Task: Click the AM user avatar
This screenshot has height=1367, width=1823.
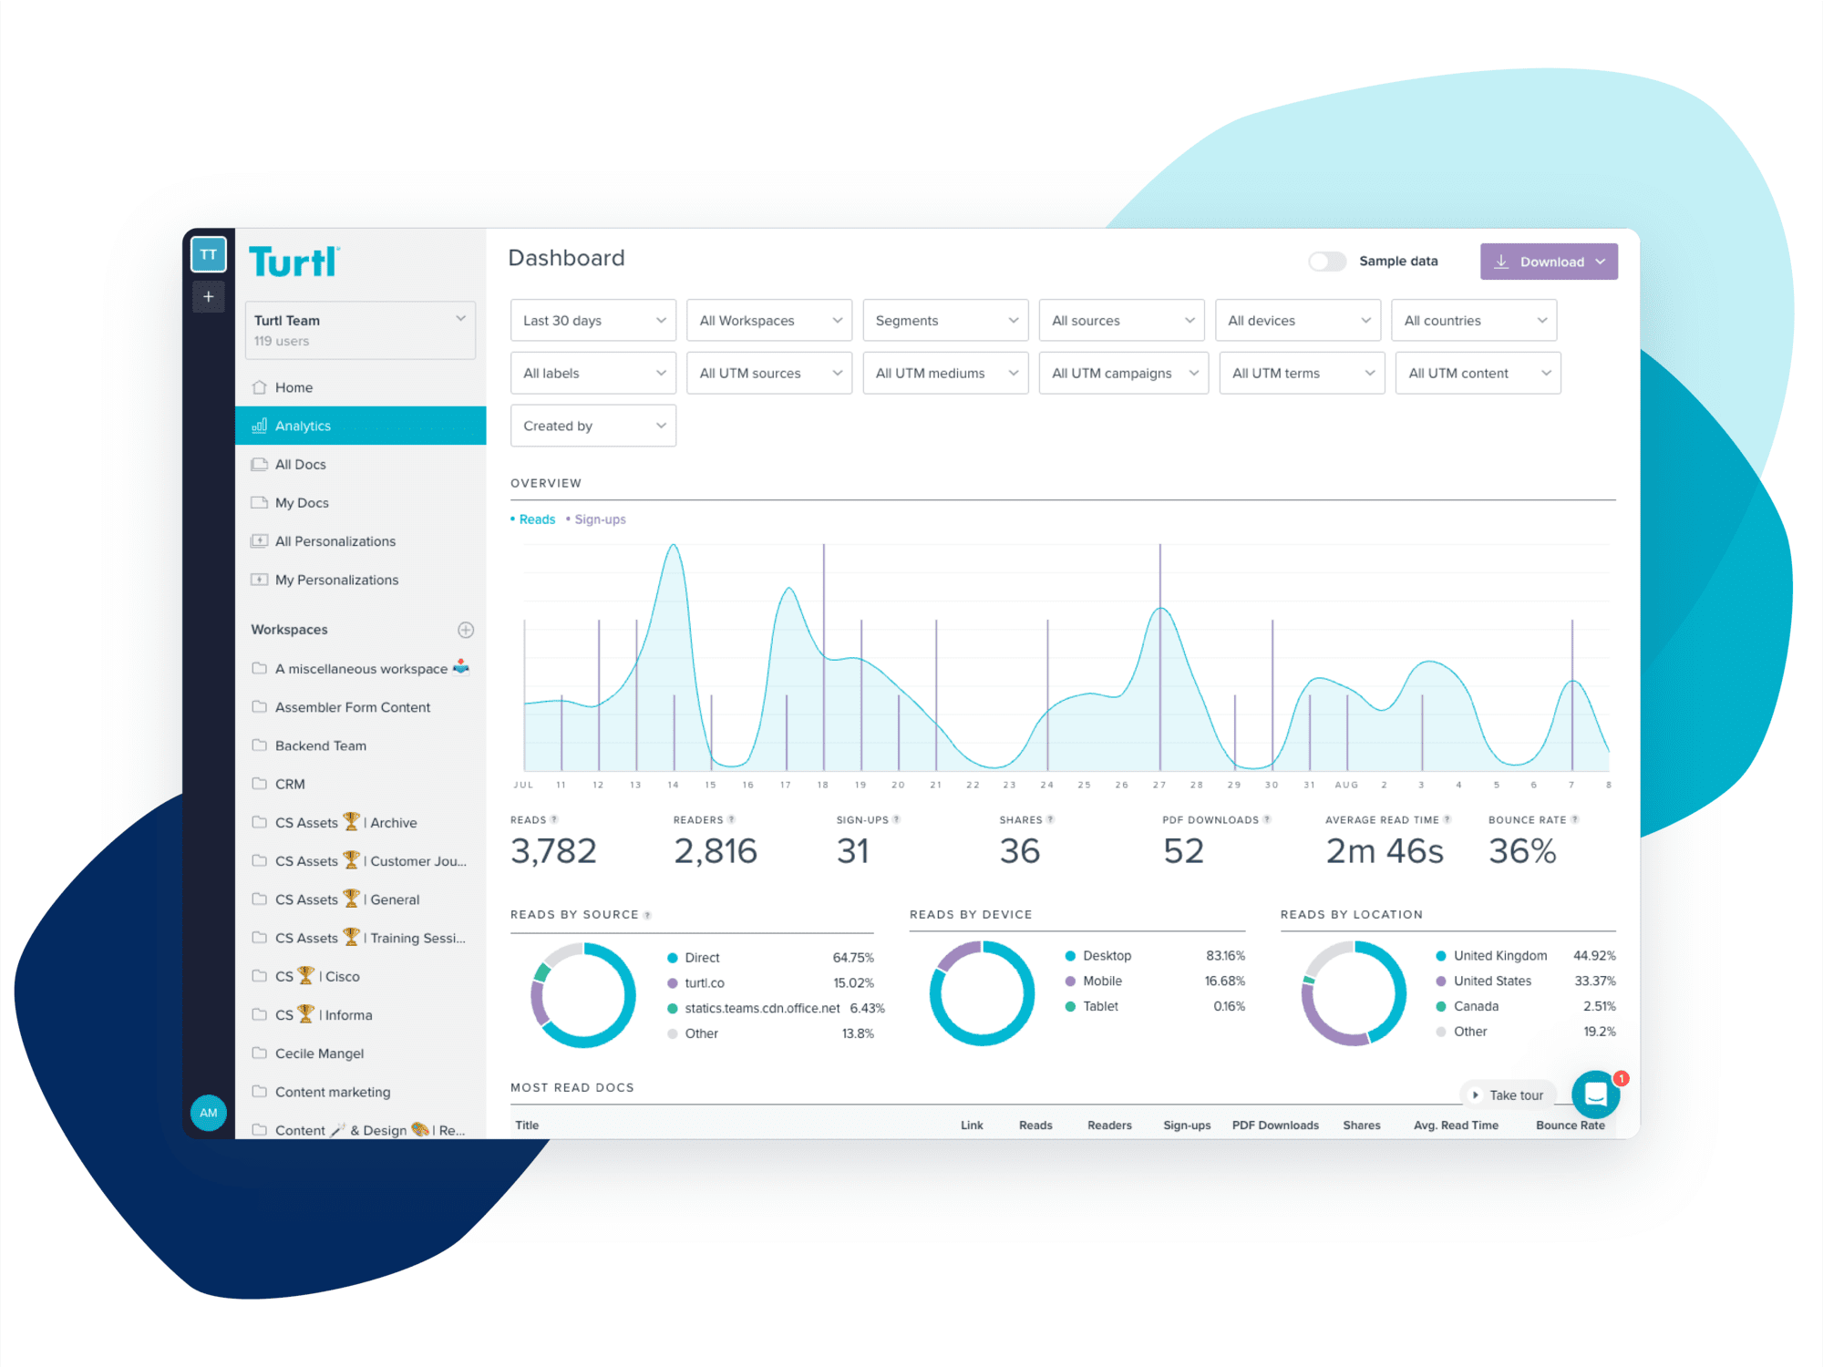Action: coord(208,1112)
